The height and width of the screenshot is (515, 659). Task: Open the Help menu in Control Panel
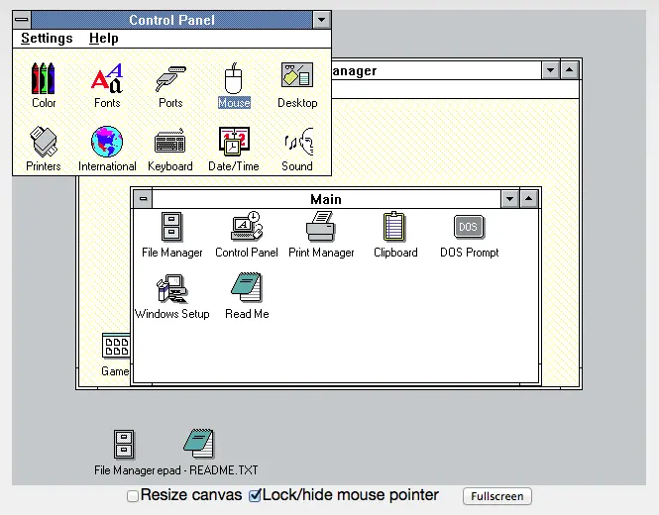(103, 39)
